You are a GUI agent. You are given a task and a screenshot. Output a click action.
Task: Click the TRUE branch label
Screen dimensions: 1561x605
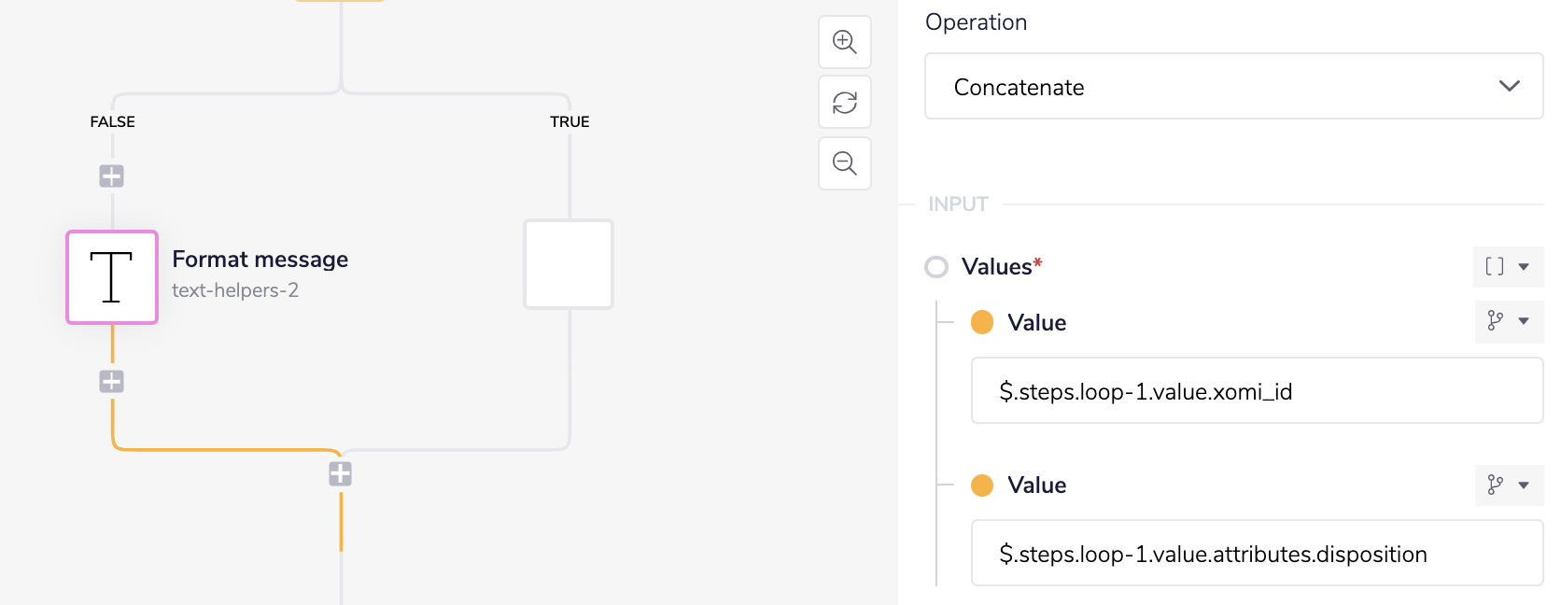coord(570,121)
